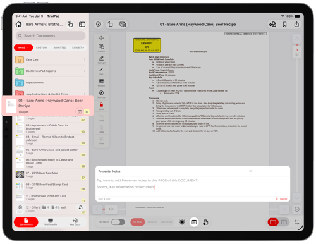Select the Highlight tool
316x244 pixels.
(x=101, y=59)
